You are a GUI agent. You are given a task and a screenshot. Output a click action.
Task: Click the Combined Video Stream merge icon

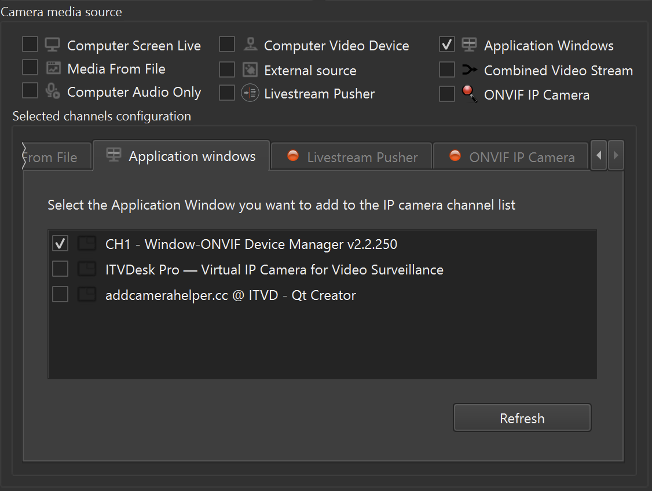point(470,70)
